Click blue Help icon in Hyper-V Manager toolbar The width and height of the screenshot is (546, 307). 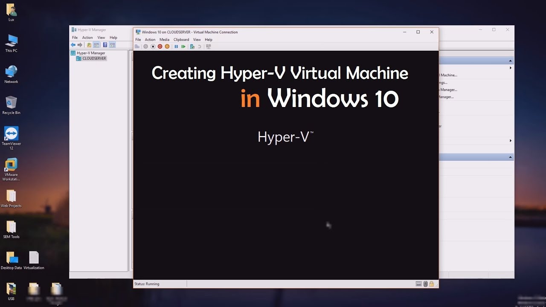click(x=105, y=45)
